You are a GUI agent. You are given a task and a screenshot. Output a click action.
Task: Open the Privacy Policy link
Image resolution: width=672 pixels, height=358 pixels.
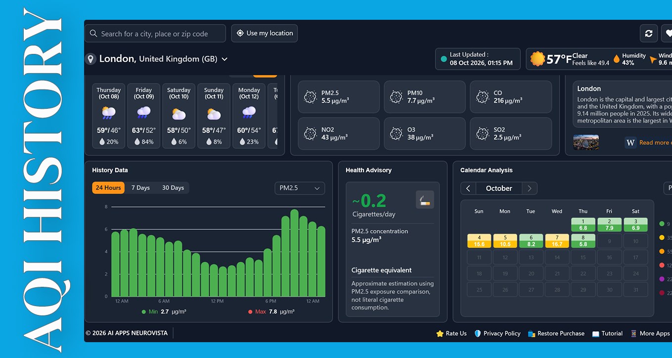point(497,334)
